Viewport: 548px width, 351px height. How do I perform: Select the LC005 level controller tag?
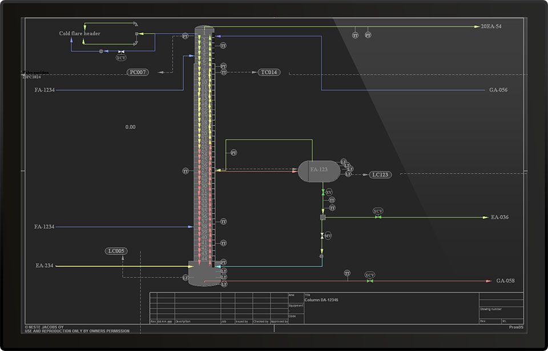pos(116,251)
